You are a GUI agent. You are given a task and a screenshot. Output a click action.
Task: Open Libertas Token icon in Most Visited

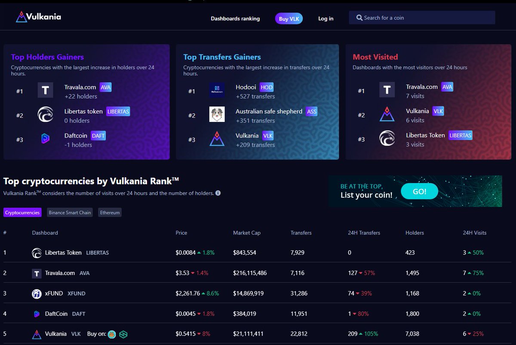387,138
